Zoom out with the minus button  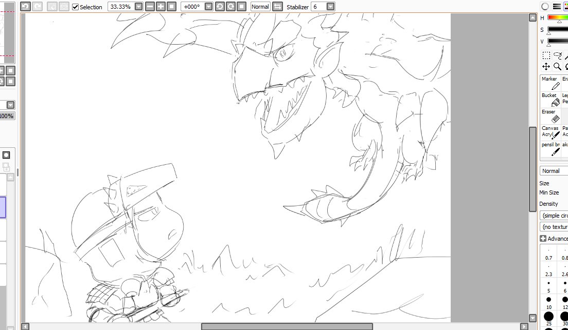point(150,7)
